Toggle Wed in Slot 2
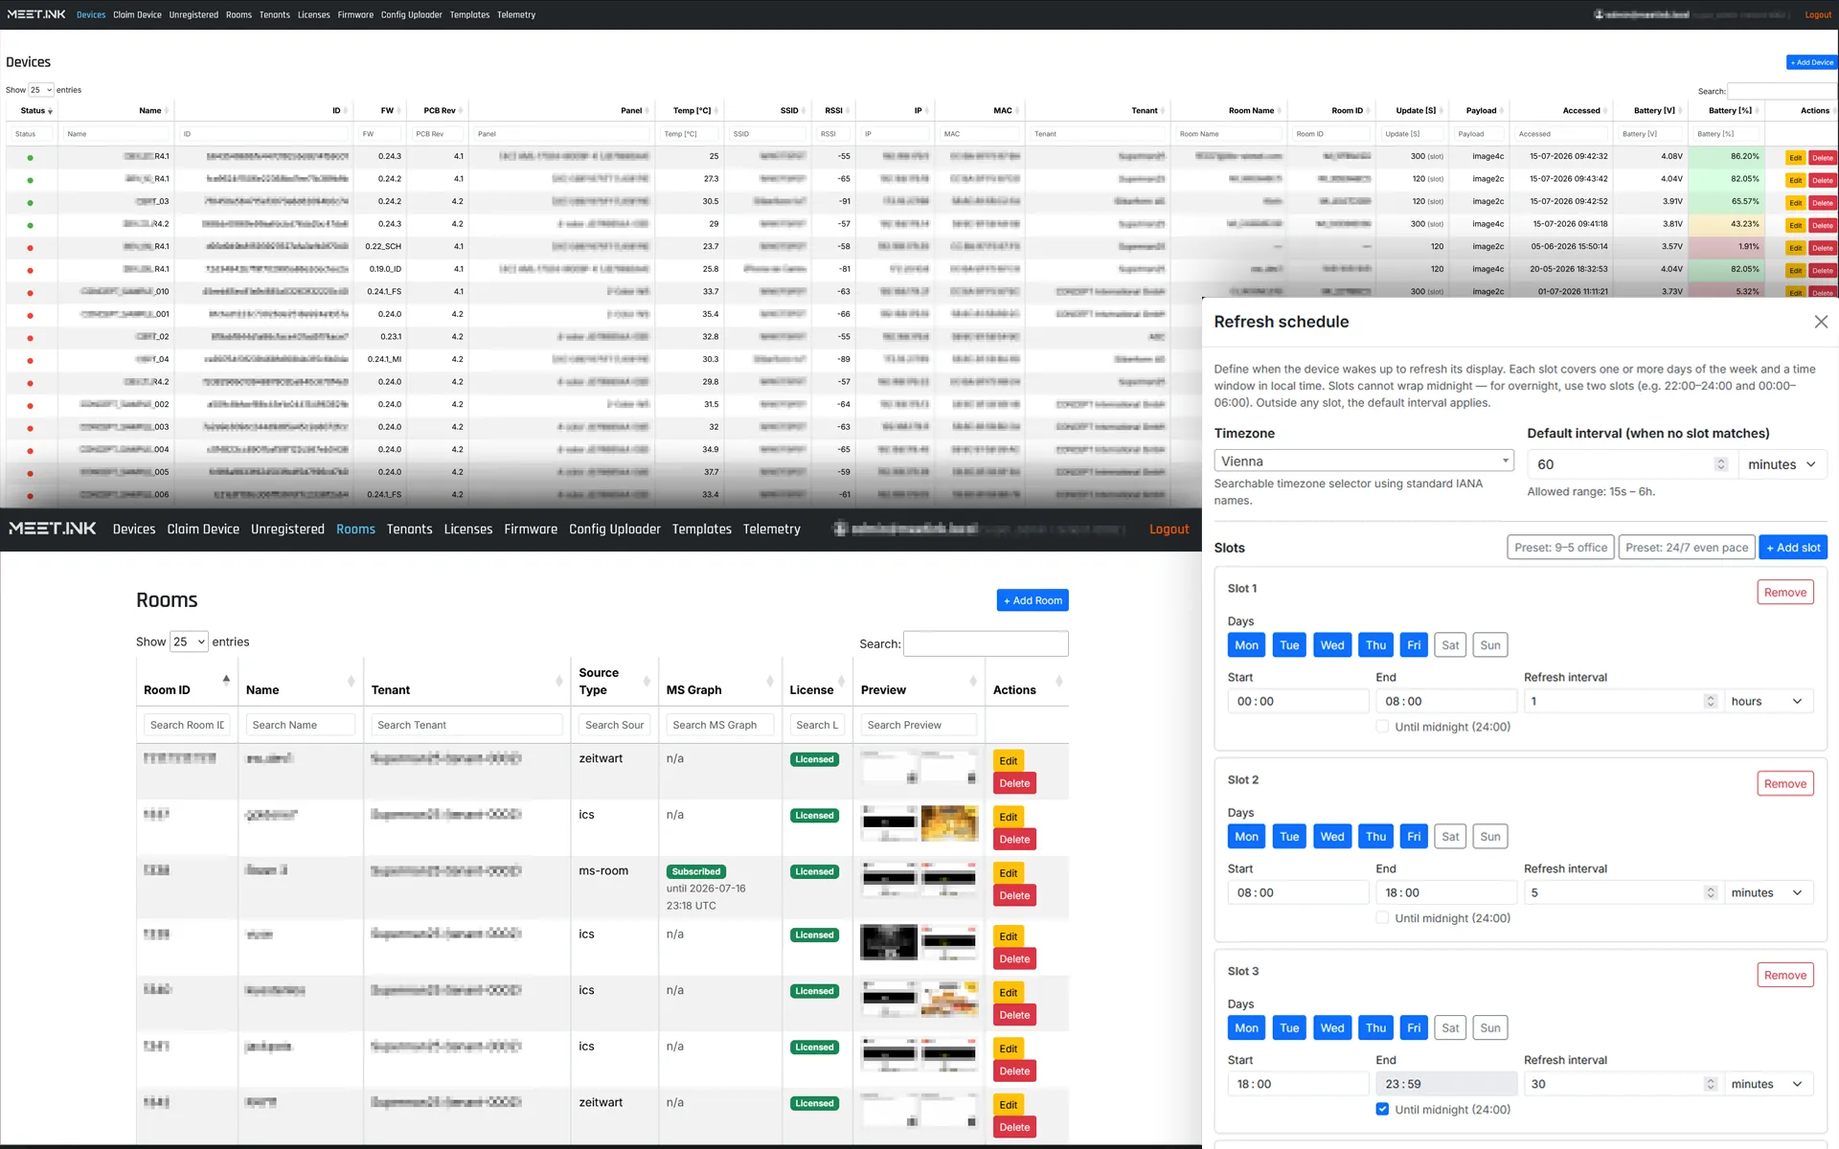The image size is (1839, 1149). click(x=1332, y=837)
